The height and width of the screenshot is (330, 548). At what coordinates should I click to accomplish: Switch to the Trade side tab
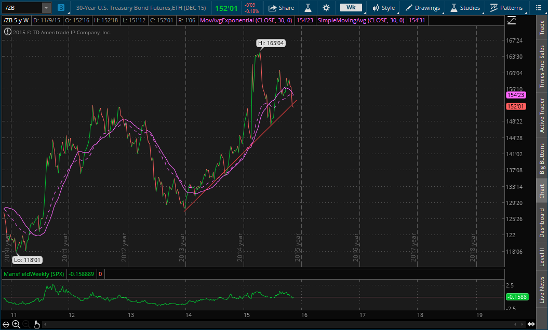click(542, 27)
